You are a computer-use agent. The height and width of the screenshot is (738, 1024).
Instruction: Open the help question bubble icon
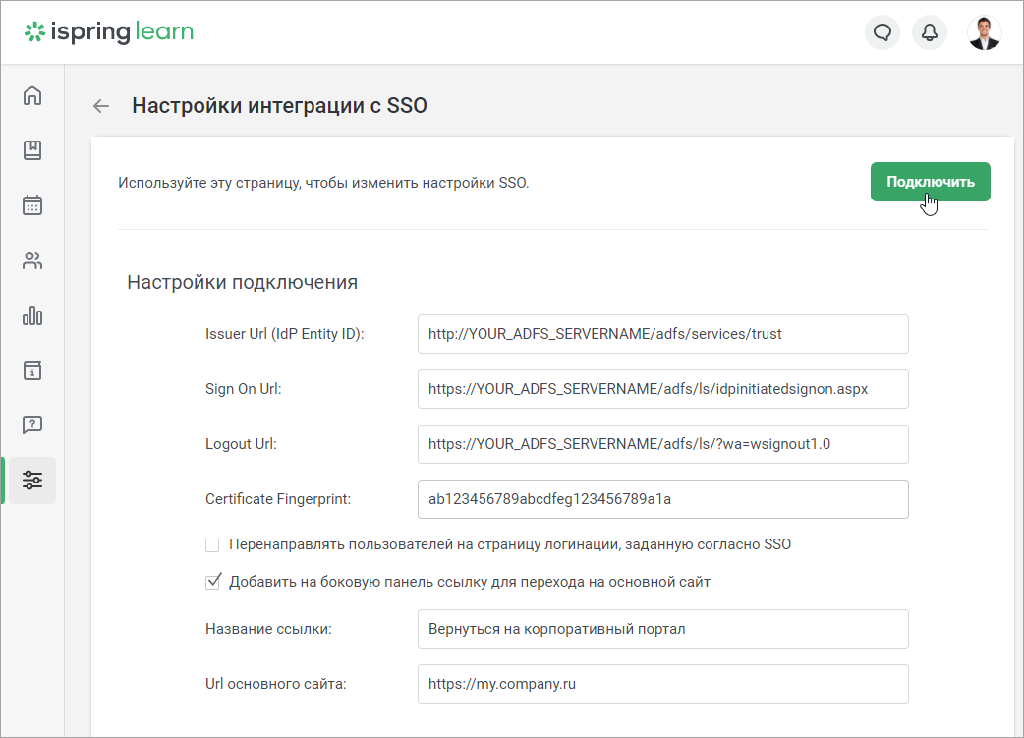click(x=32, y=426)
